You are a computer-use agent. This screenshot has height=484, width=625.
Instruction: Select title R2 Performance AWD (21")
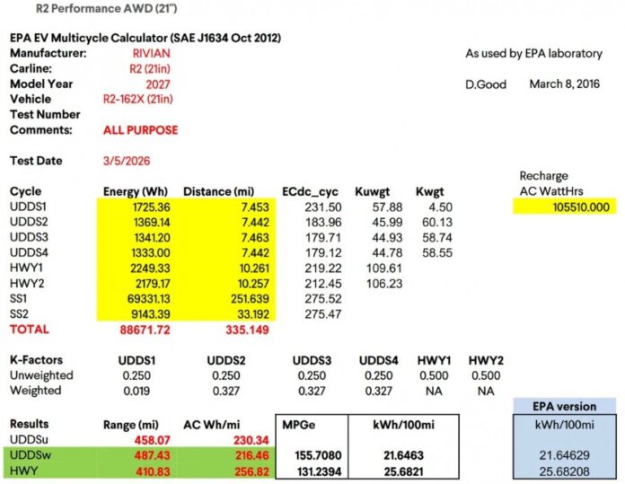tap(107, 8)
